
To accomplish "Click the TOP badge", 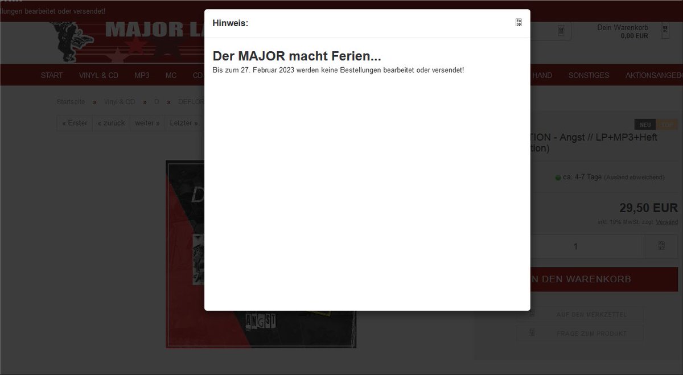I will (x=667, y=125).
